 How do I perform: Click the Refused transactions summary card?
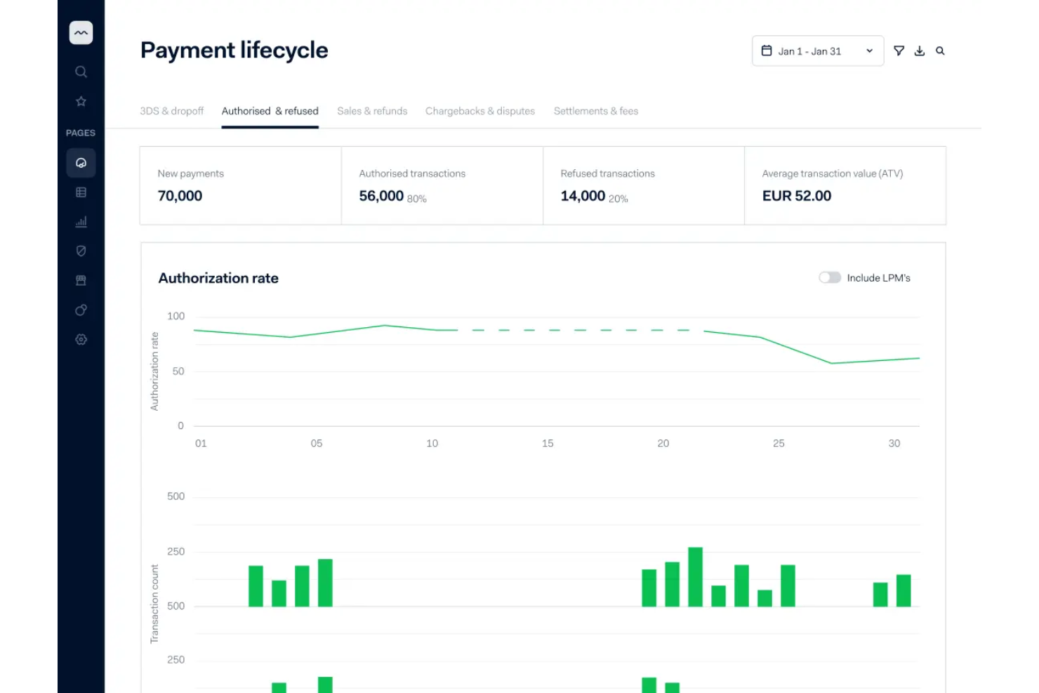click(643, 185)
